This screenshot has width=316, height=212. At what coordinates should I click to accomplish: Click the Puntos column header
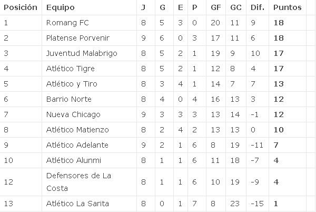coord(287,7)
